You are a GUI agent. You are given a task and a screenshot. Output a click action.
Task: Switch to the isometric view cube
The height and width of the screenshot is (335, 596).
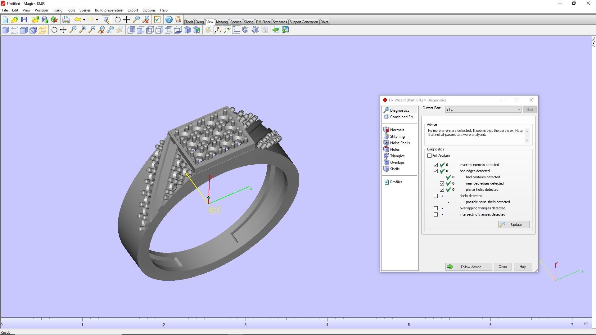pos(187,30)
